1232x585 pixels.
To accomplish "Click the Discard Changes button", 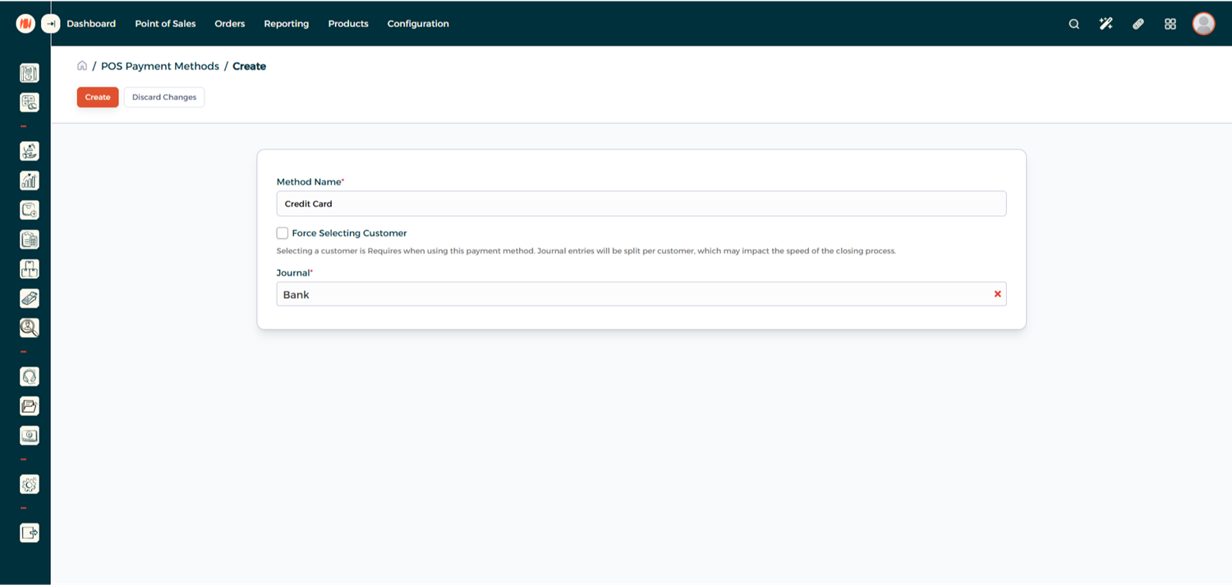I will pos(164,97).
